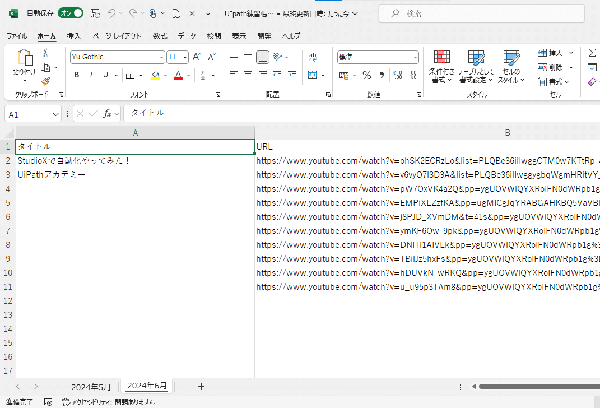Click the accounting currency format icon
Viewport: 600px width, 408px height.
[344, 76]
